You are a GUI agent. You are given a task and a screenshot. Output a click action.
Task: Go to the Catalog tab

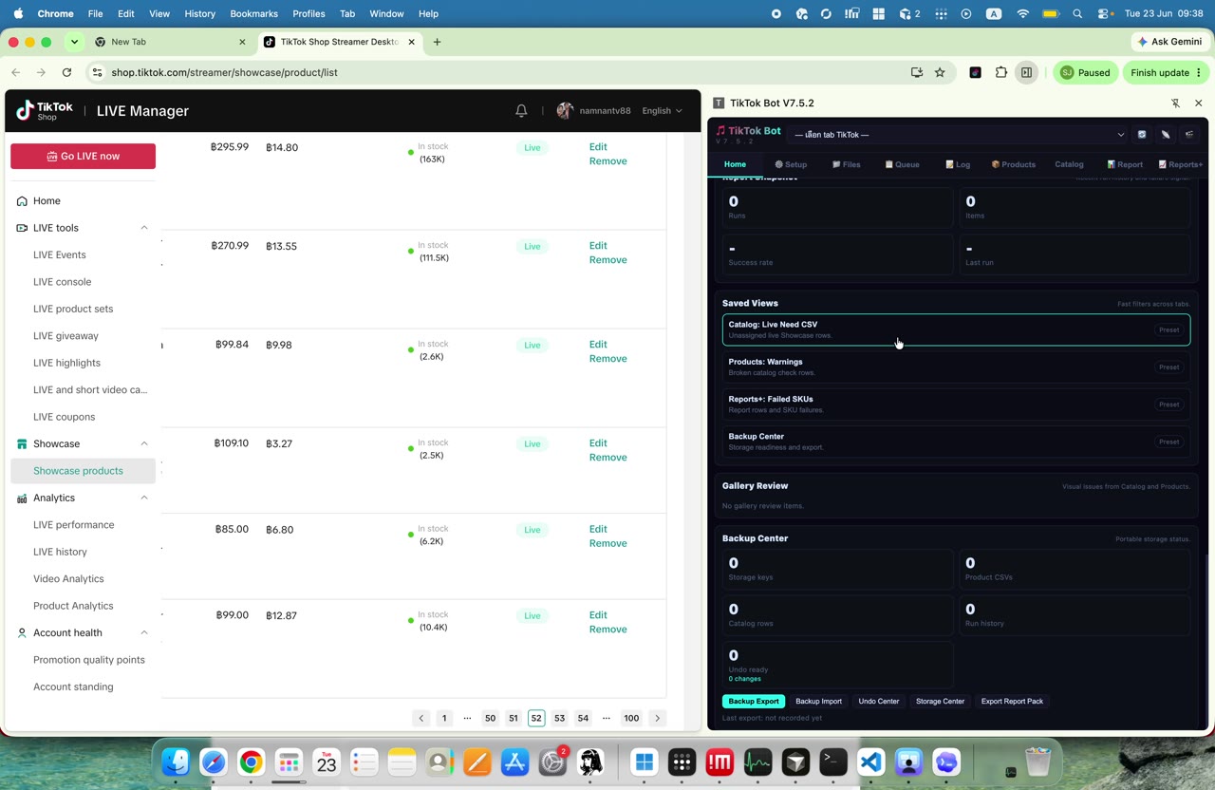tap(1069, 164)
